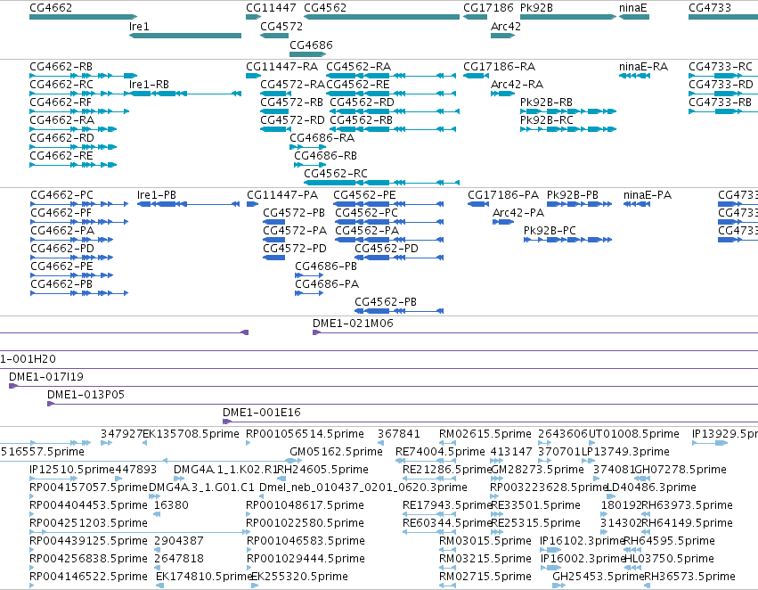Select the HL03750.5prime EST label

(x=669, y=559)
